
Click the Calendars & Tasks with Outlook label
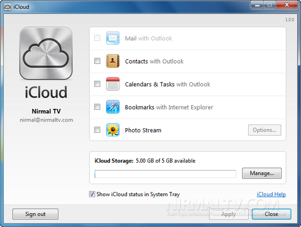(168, 84)
